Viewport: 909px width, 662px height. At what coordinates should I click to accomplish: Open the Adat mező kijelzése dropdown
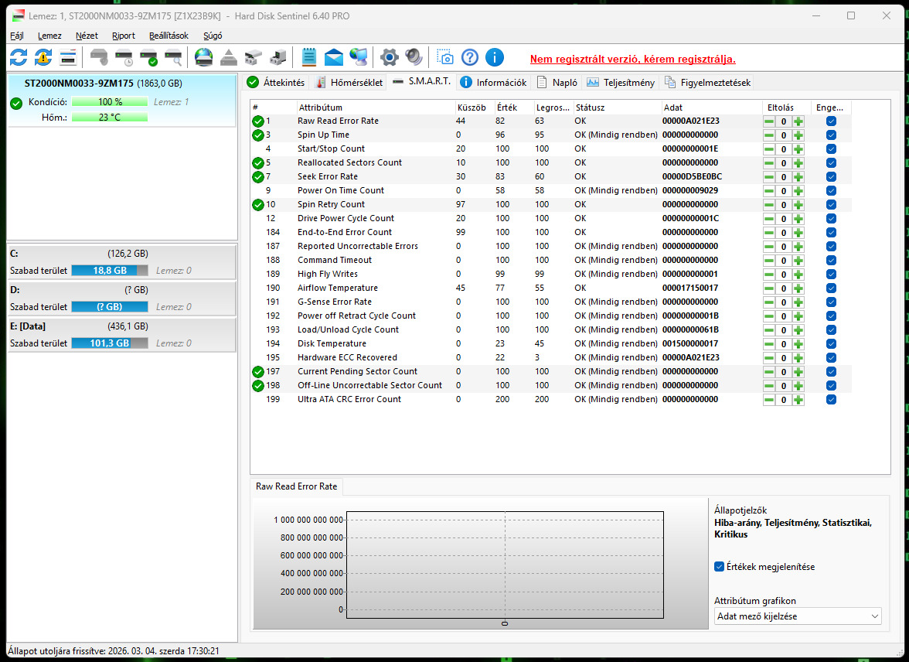pos(798,616)
